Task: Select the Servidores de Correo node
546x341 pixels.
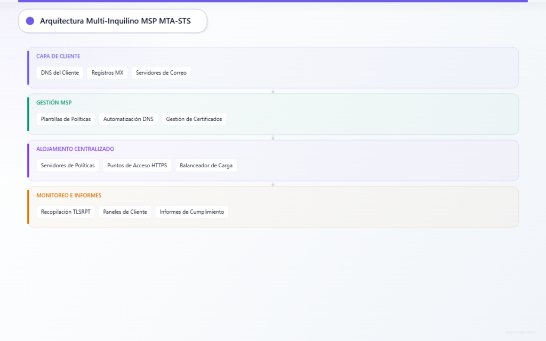Action: coord(161,72)
